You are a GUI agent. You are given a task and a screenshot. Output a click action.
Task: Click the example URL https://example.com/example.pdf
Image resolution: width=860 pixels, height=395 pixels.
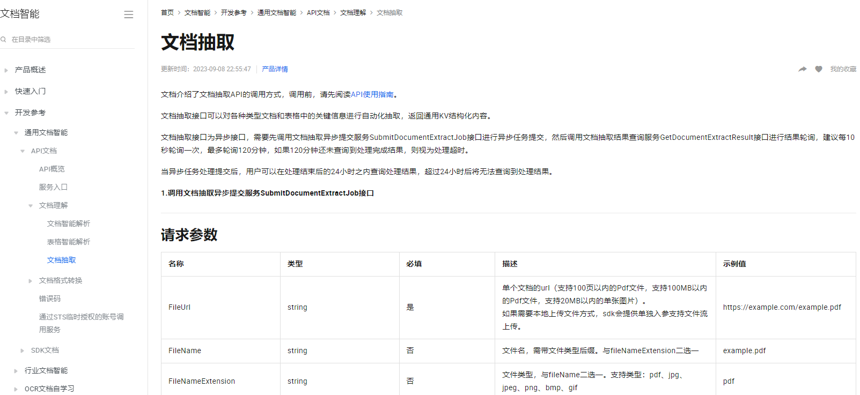pos(782,307)
